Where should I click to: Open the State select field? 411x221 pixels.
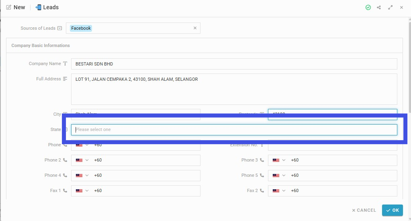[x=234, y=130]
